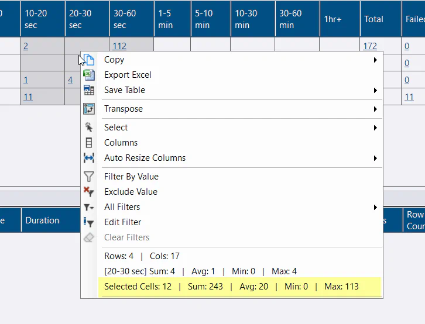Image resolution: width=425 pixels, height=324 pixels.
Task: Click the Rows: 4 status text
Action: coord(119,256)
